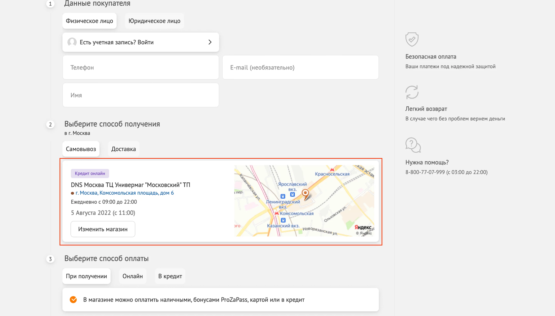Click the 8-800-77-07-999 phone number
This screenshot has height=316, width=555.
(x=425, y=172)
